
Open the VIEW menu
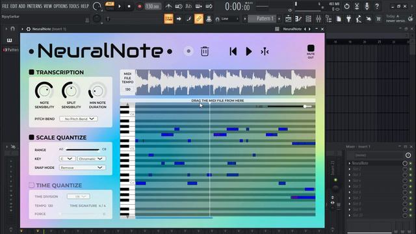click(47, 6)
